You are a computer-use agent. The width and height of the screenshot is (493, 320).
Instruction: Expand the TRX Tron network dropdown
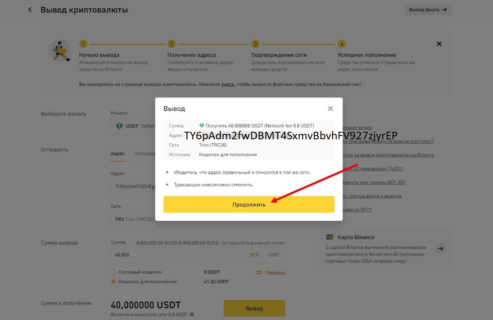[133, 219]
